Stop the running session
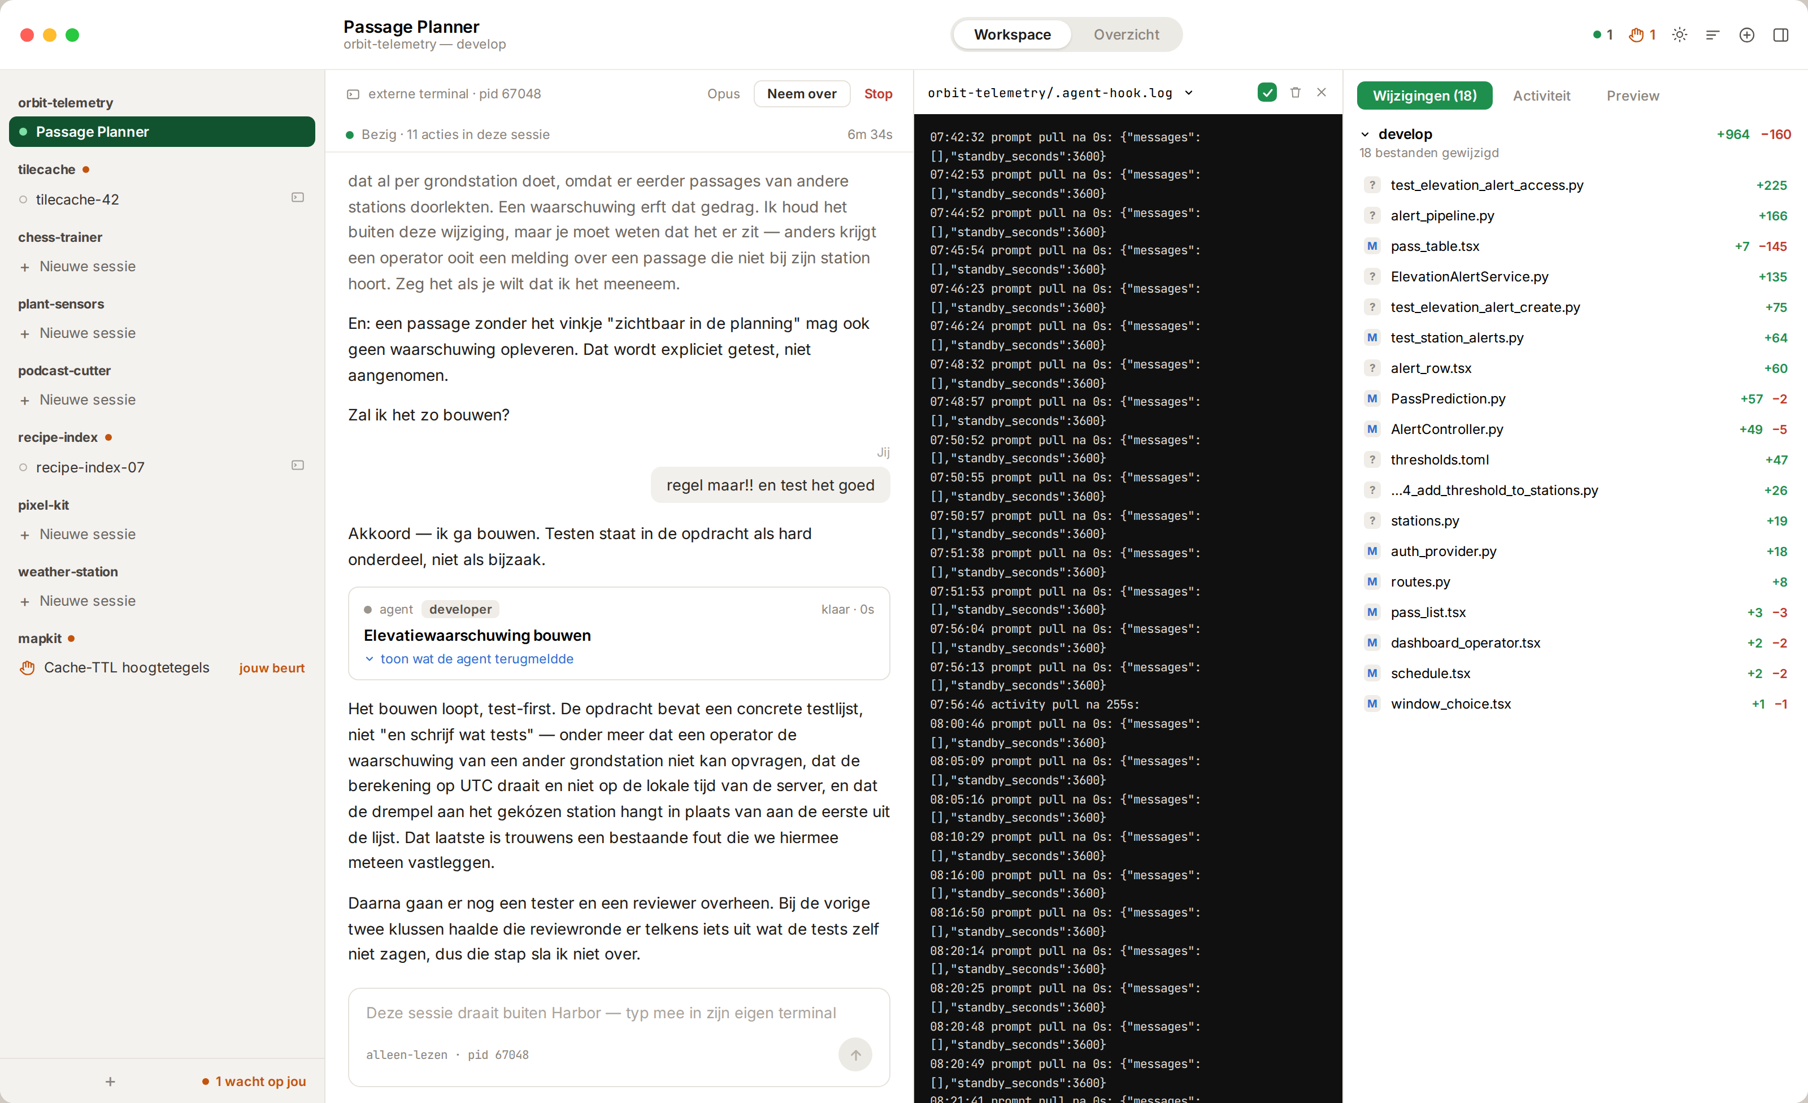 coord(877,94)
